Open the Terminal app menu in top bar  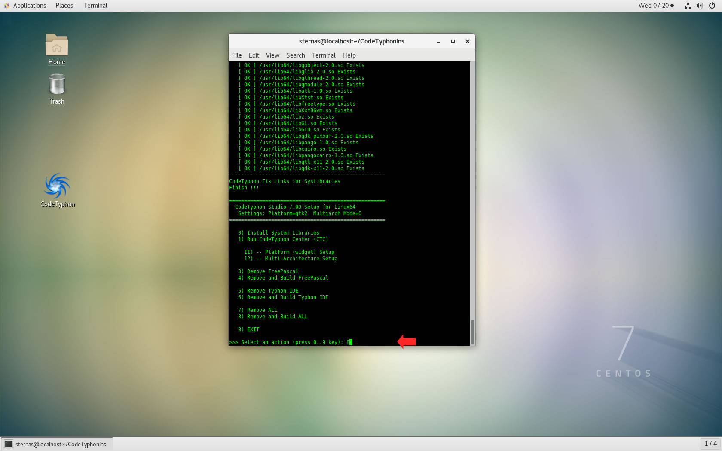click(95, 6)
